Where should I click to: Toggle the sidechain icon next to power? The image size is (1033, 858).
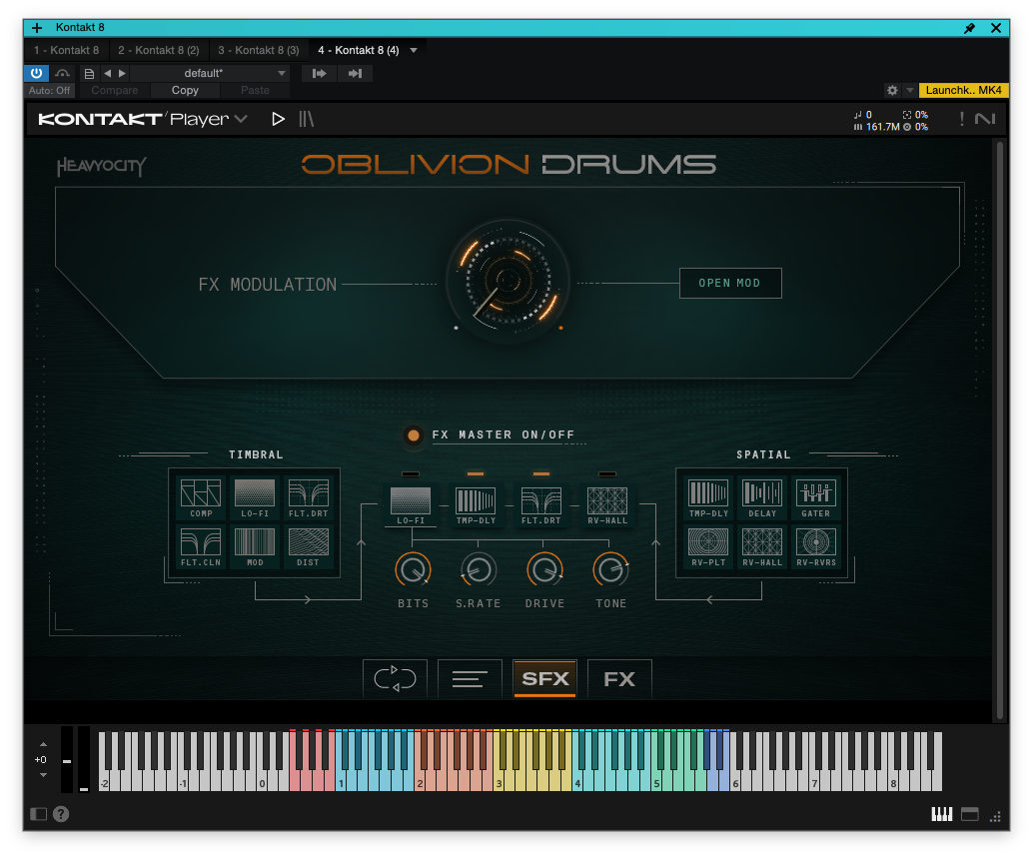click(x=63, y=73)
